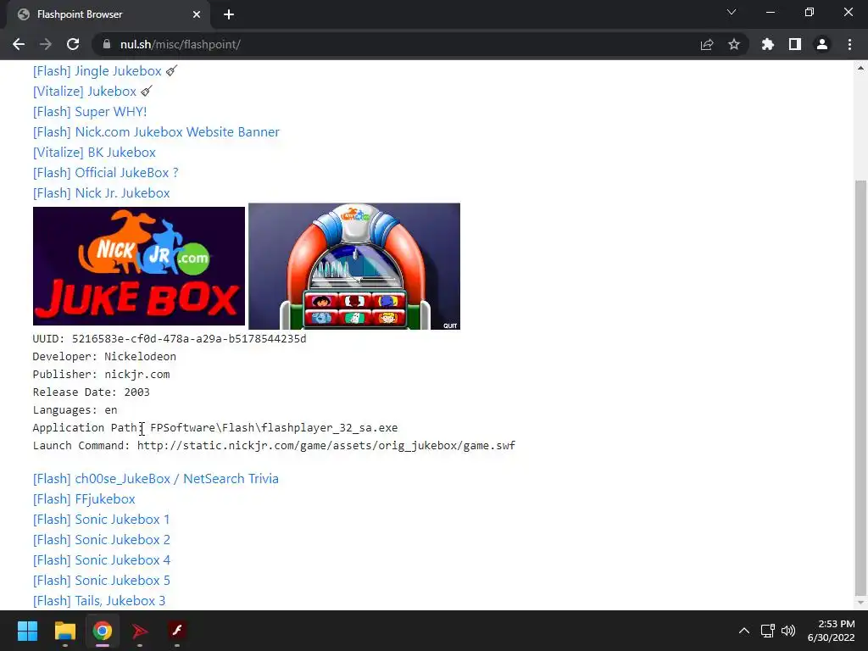Click the flashplayer_32_sa.exe application path
The width and height of the screenshot is (868, 651).
[274, 428]
